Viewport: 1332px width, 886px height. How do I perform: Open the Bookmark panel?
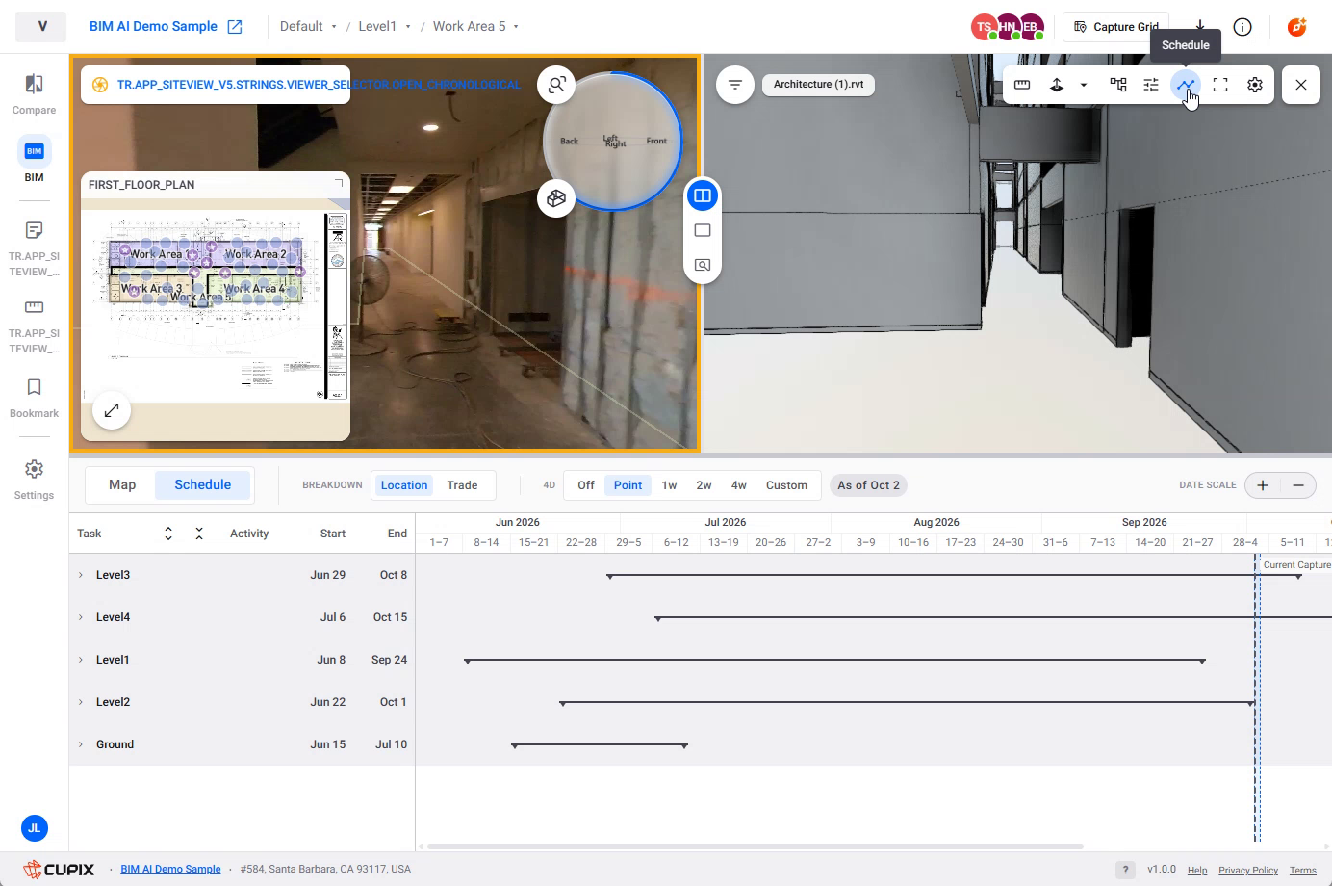click(34, 398)
